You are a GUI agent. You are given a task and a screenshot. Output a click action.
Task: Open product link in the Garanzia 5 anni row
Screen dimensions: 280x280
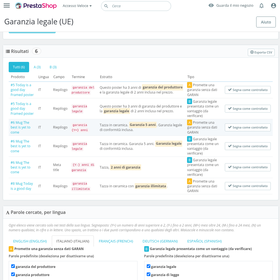click(20, 127)
